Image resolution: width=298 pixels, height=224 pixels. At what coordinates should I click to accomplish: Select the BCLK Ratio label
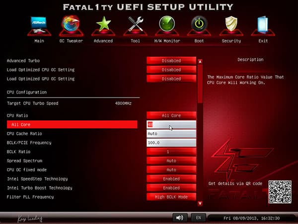(x=18, y=152)
